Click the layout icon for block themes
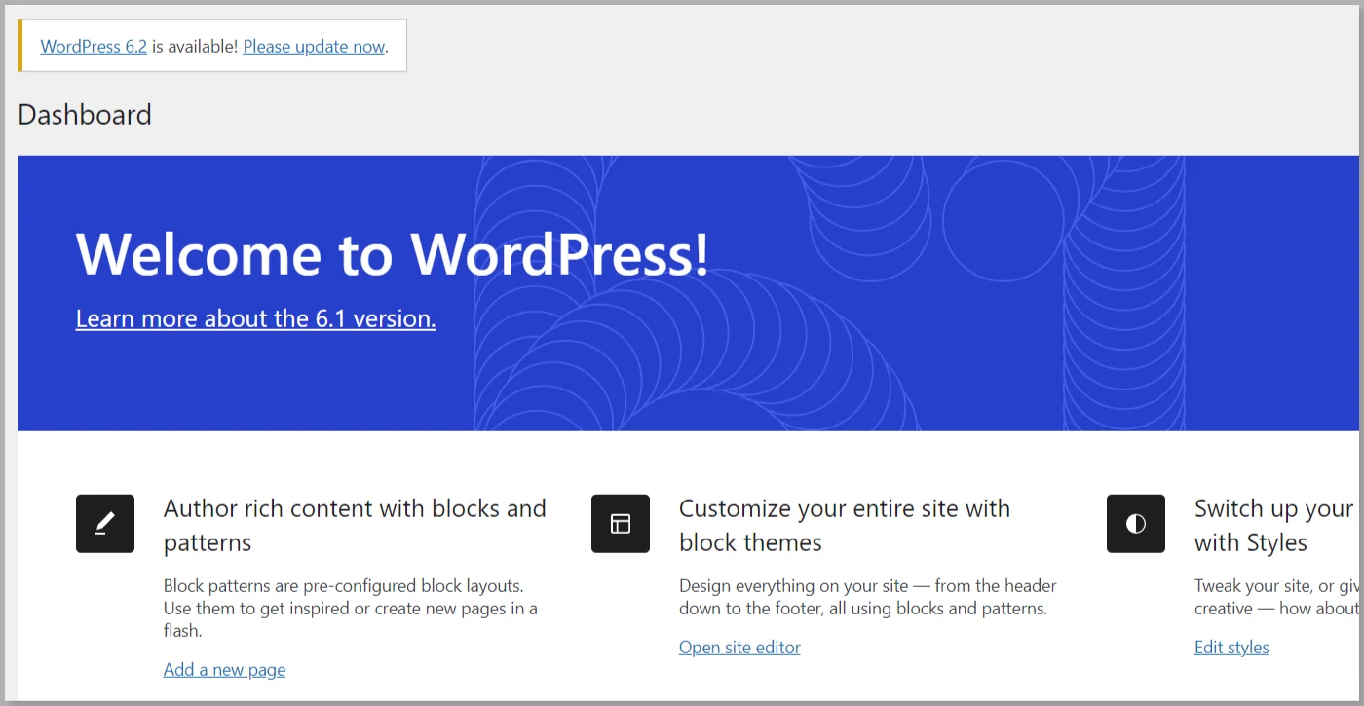This screenshot has height=706, width=1364. tap(621, 524)
